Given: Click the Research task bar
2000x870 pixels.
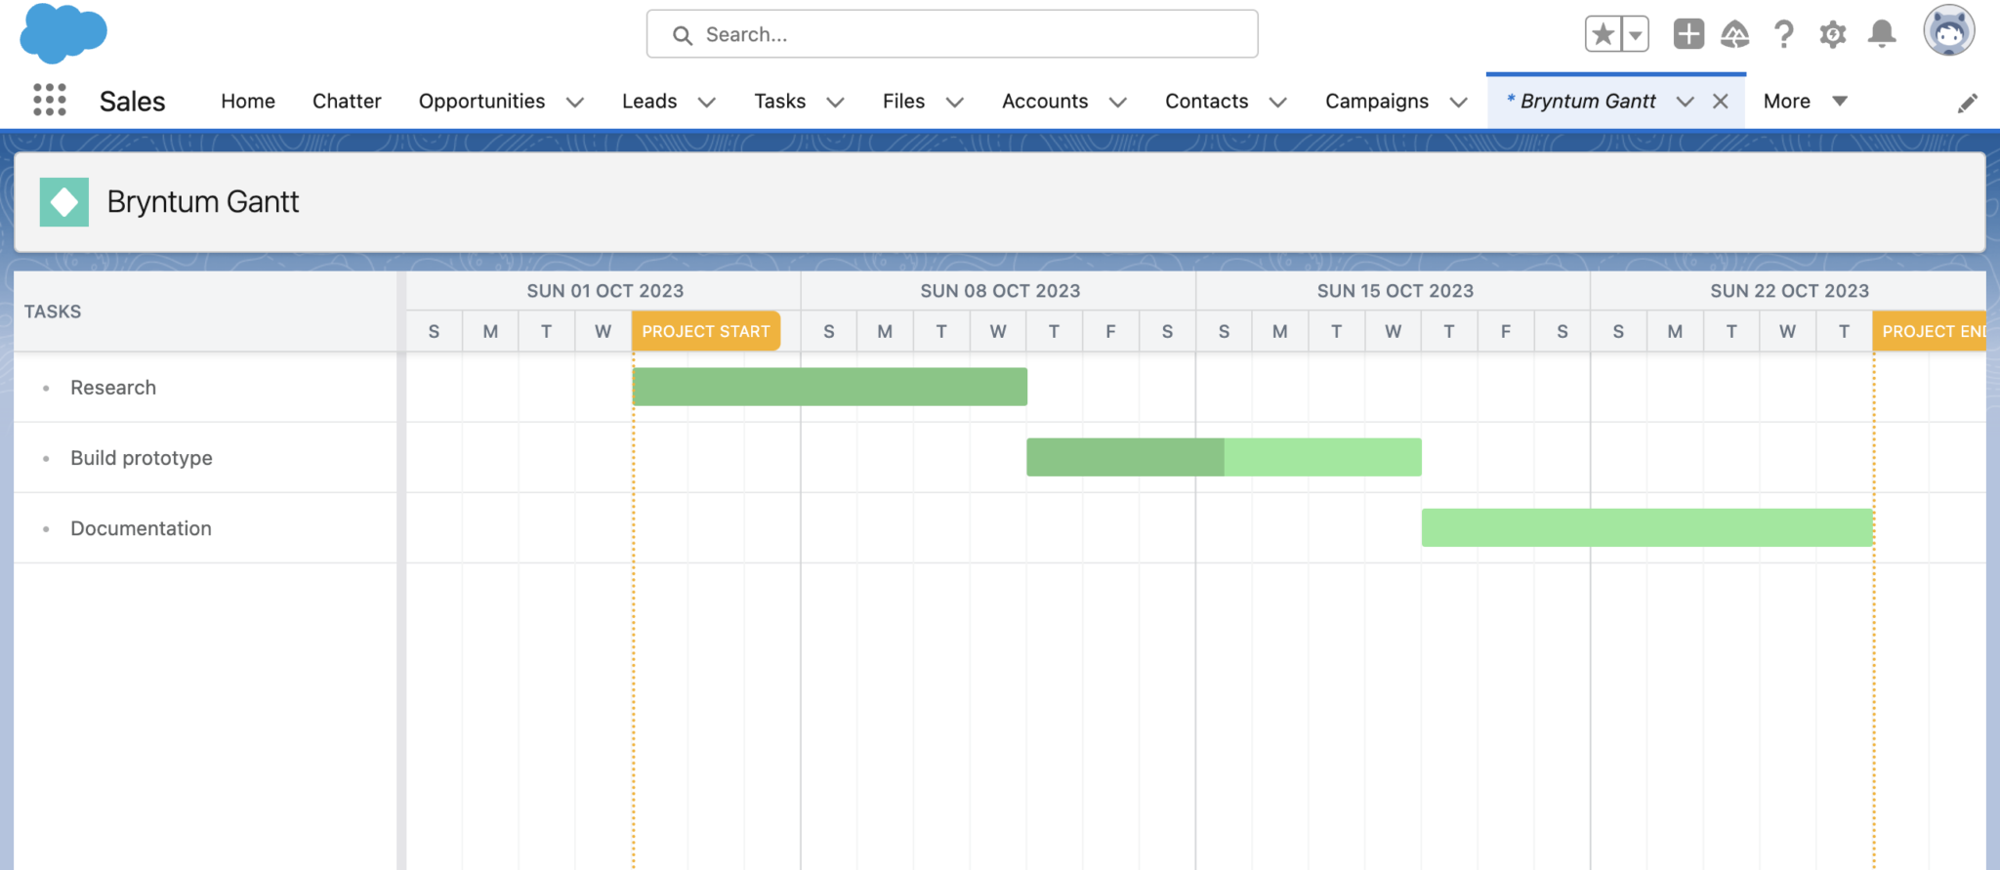Looking at the screenshot, I should pyautogui.click(x=829, y=387).
